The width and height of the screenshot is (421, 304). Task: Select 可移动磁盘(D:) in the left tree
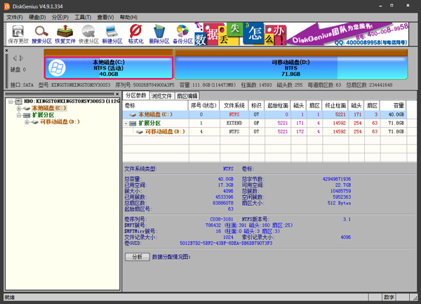point(60,122)
